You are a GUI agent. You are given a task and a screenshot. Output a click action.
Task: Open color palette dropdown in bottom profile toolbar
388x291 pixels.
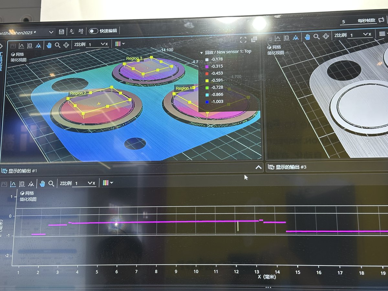[x=108, y=183]
